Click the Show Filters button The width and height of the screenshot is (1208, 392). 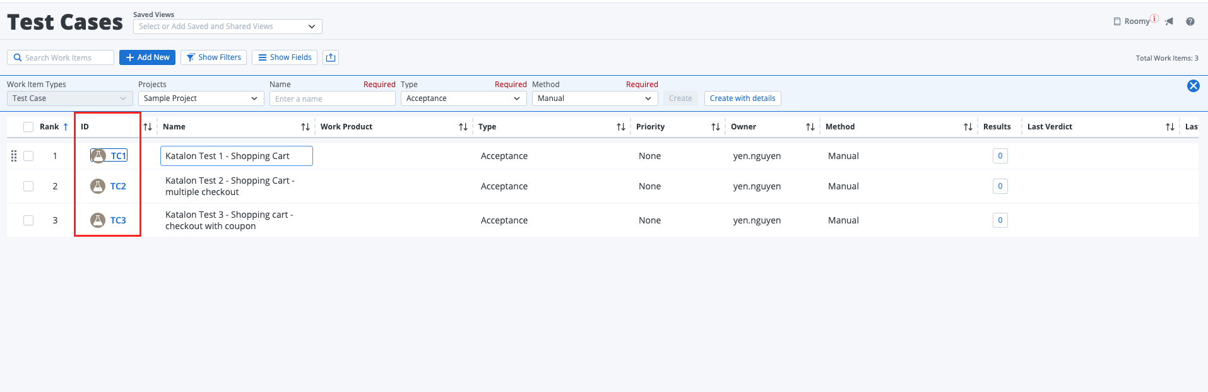tap(213, 57)
